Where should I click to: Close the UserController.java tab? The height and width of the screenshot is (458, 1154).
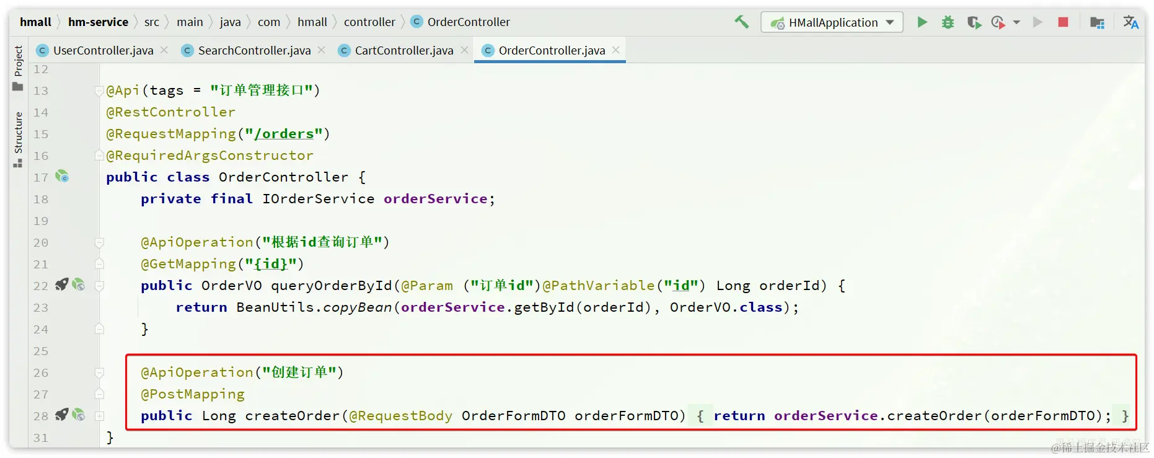[164, 50]
